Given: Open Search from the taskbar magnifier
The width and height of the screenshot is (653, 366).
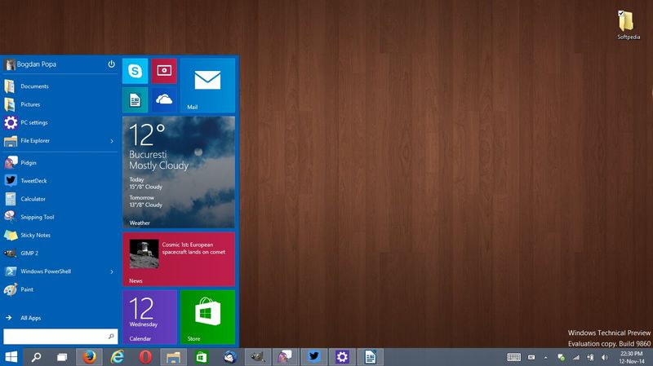Looking at the screenshot, I should coord(36,357).
